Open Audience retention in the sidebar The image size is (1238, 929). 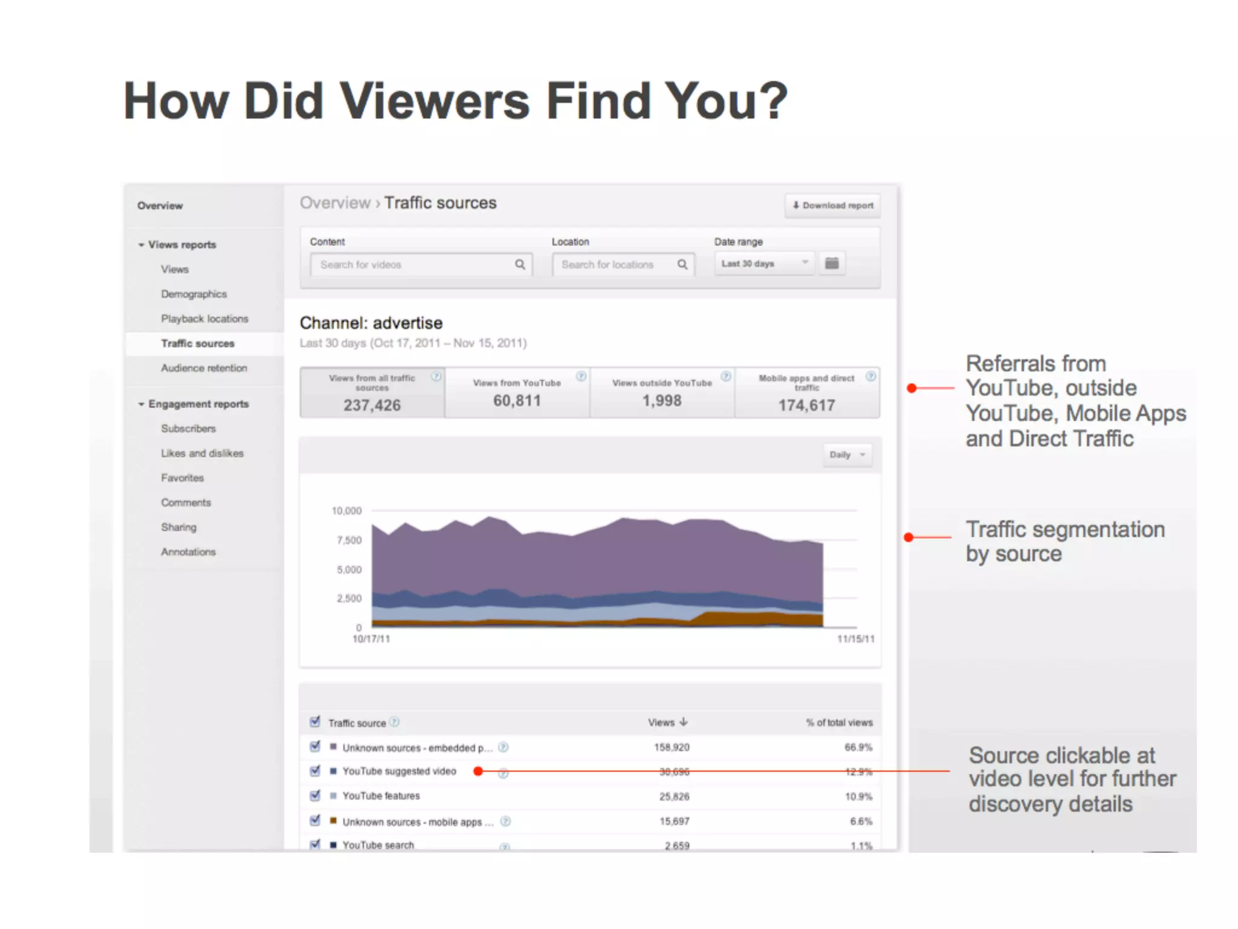204,368
